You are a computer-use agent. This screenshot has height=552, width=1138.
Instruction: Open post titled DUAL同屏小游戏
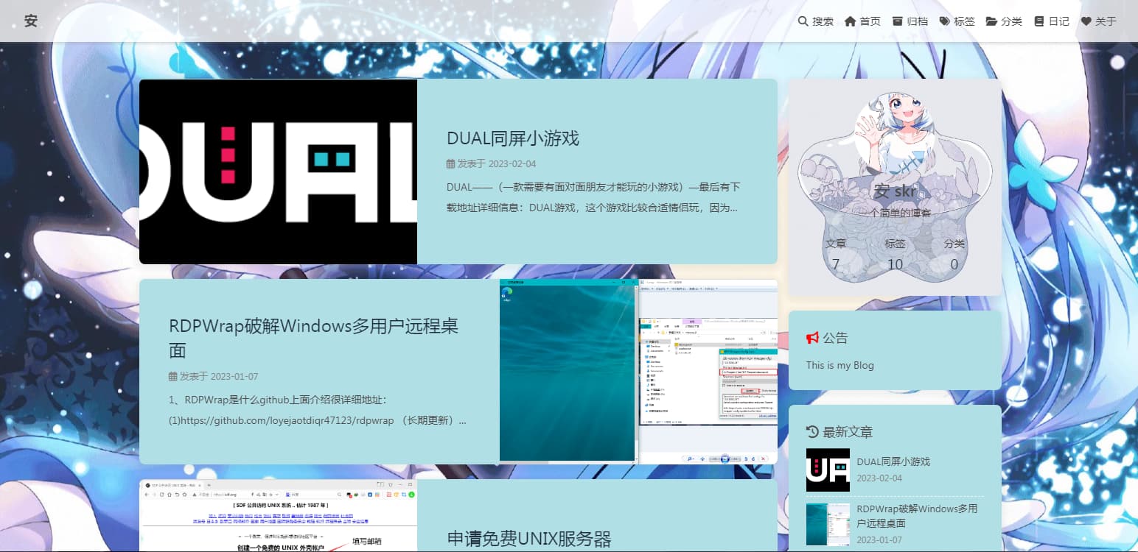coord(513,138)
